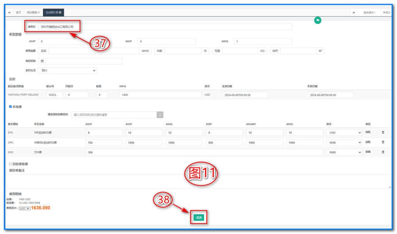Click the 退出 logout link
The width and height of the screenshot is (397, 234).
387,13
